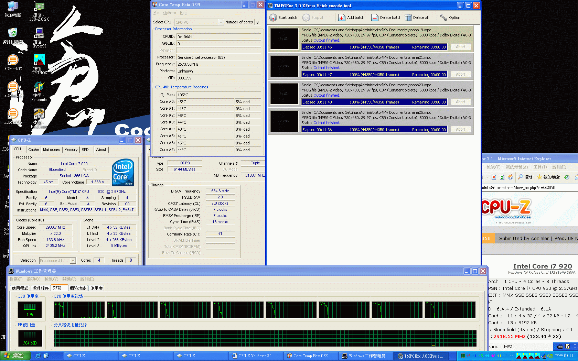Click Add batch in TMPGEnc toolbar
The height and width of the screenshot is (361, 578).
pos(351,18)
